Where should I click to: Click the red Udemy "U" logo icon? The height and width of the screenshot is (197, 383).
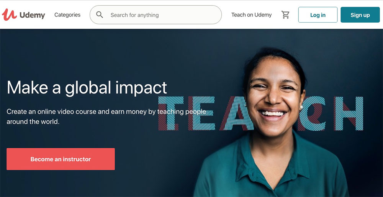coord(9,15)
